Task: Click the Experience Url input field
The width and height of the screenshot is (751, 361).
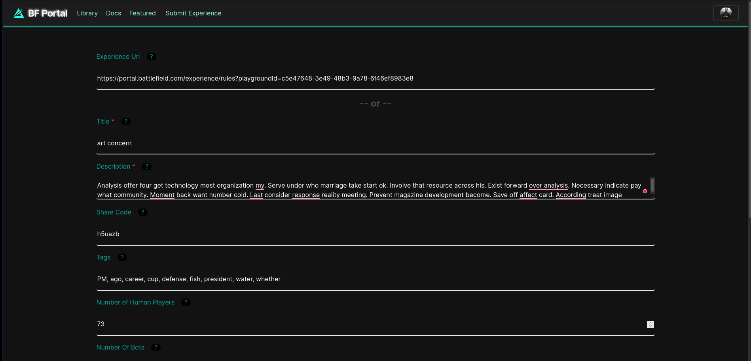Action: tap(356, 78)
